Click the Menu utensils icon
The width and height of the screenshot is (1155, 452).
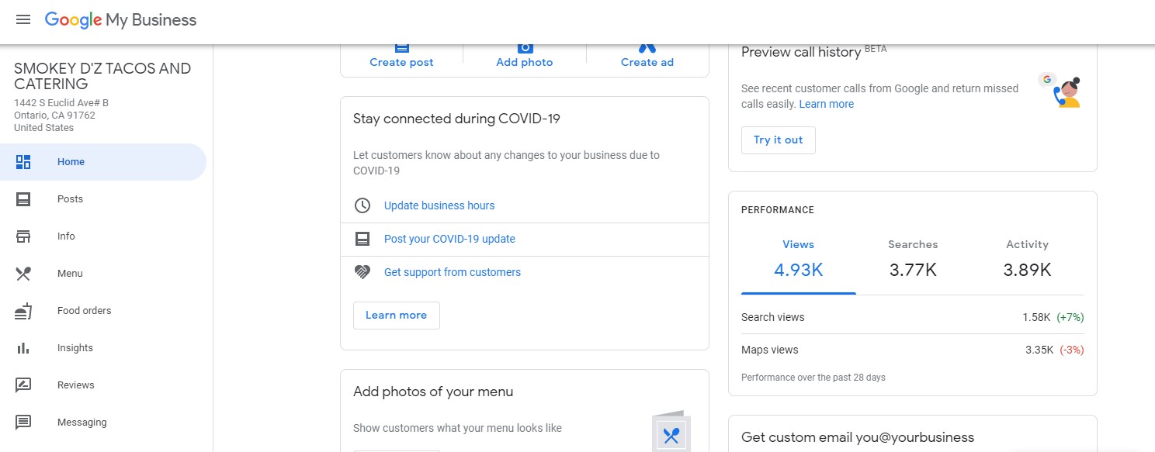[23, 274]
